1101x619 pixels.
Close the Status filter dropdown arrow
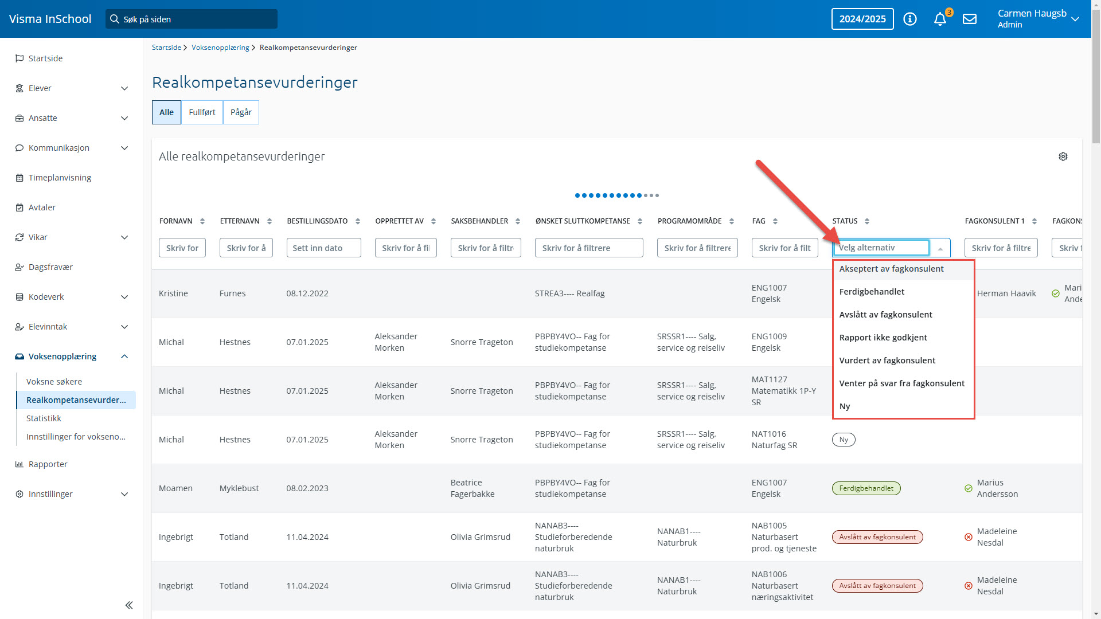[x=940, y=248]
